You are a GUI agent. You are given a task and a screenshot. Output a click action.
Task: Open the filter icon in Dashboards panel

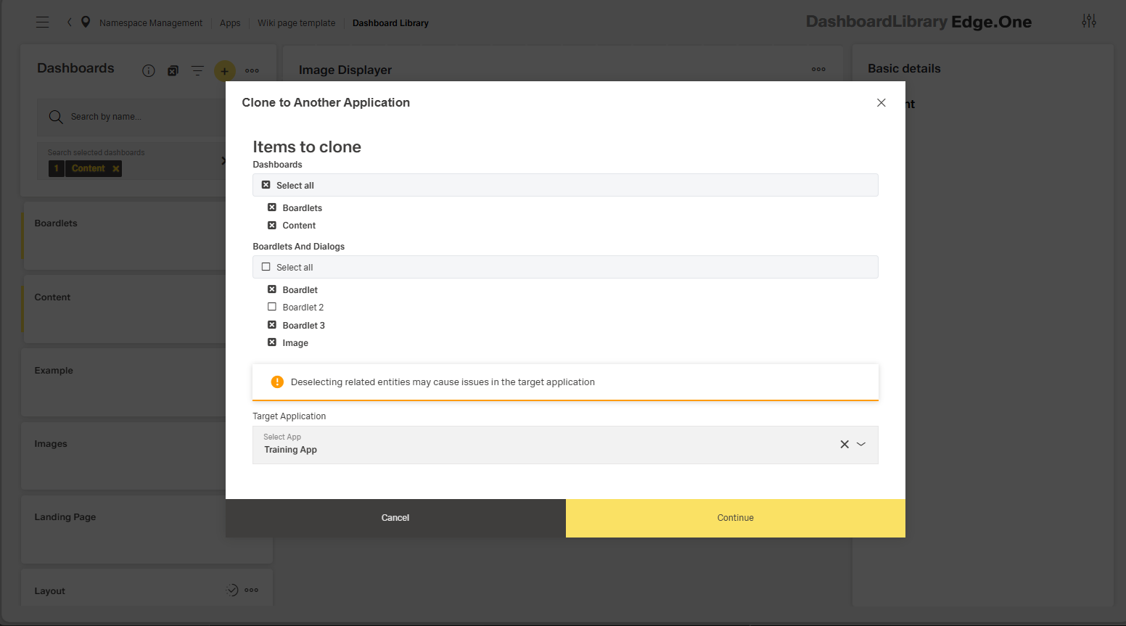coord(197,70)
